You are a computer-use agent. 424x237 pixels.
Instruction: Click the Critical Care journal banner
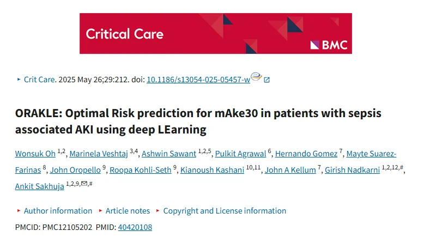click(x=216, y=34)
